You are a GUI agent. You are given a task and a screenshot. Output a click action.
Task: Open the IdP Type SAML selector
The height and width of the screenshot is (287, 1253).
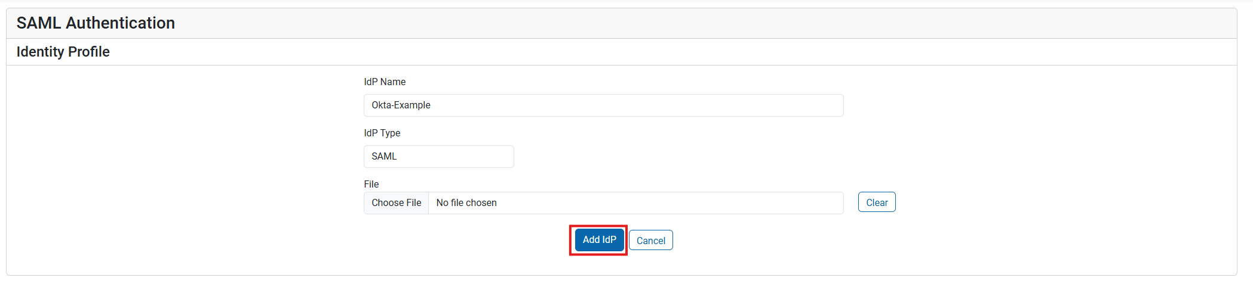click(438, 157)
